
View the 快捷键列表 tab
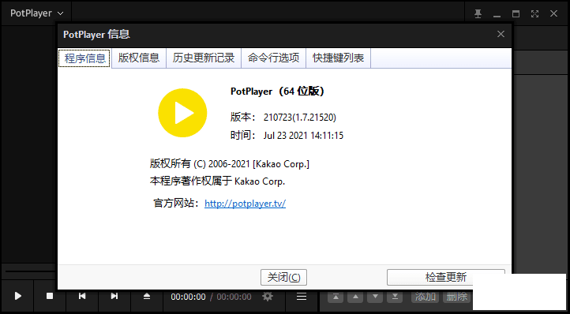(x=339, y=58)
